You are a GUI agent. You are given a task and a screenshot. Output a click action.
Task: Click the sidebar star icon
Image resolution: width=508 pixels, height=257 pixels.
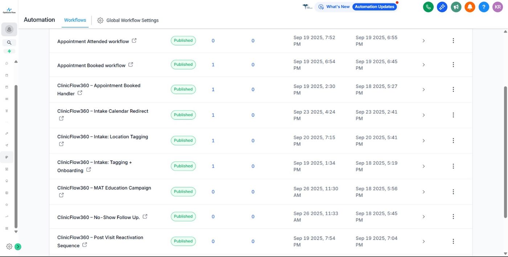(7, 205)
